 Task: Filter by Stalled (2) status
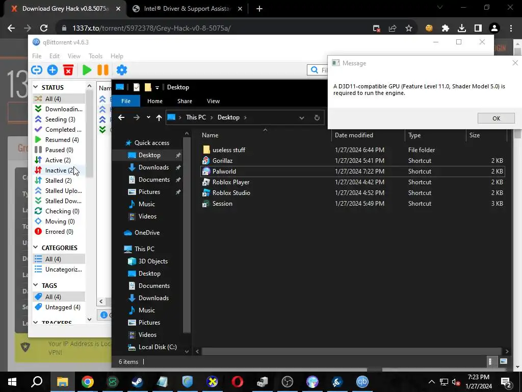[59, 181]
